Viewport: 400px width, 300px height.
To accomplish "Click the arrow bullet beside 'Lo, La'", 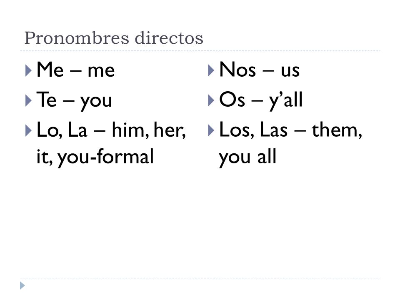I will [x=29, y=130].
